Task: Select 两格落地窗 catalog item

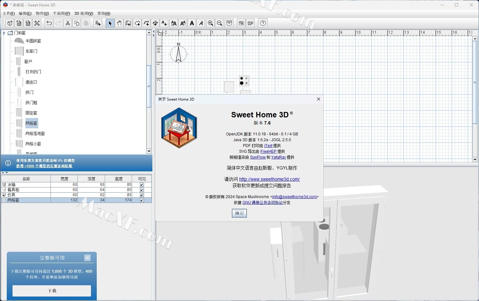Action: click(35, 133)
